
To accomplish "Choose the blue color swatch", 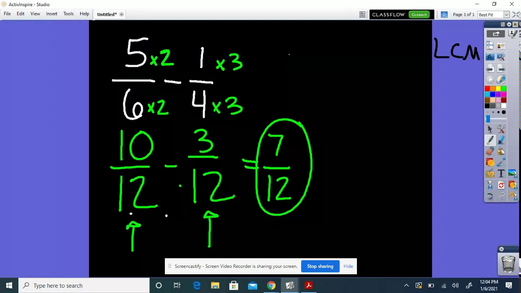I will point(493,94).
